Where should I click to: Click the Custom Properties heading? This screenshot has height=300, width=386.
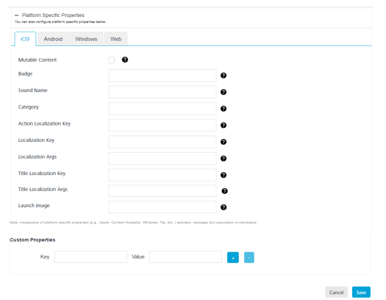[33, 239]
